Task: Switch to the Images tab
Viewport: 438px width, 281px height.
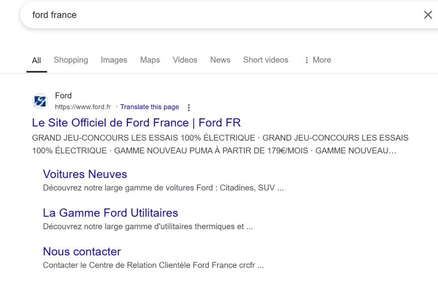Action: click(114, 60)
